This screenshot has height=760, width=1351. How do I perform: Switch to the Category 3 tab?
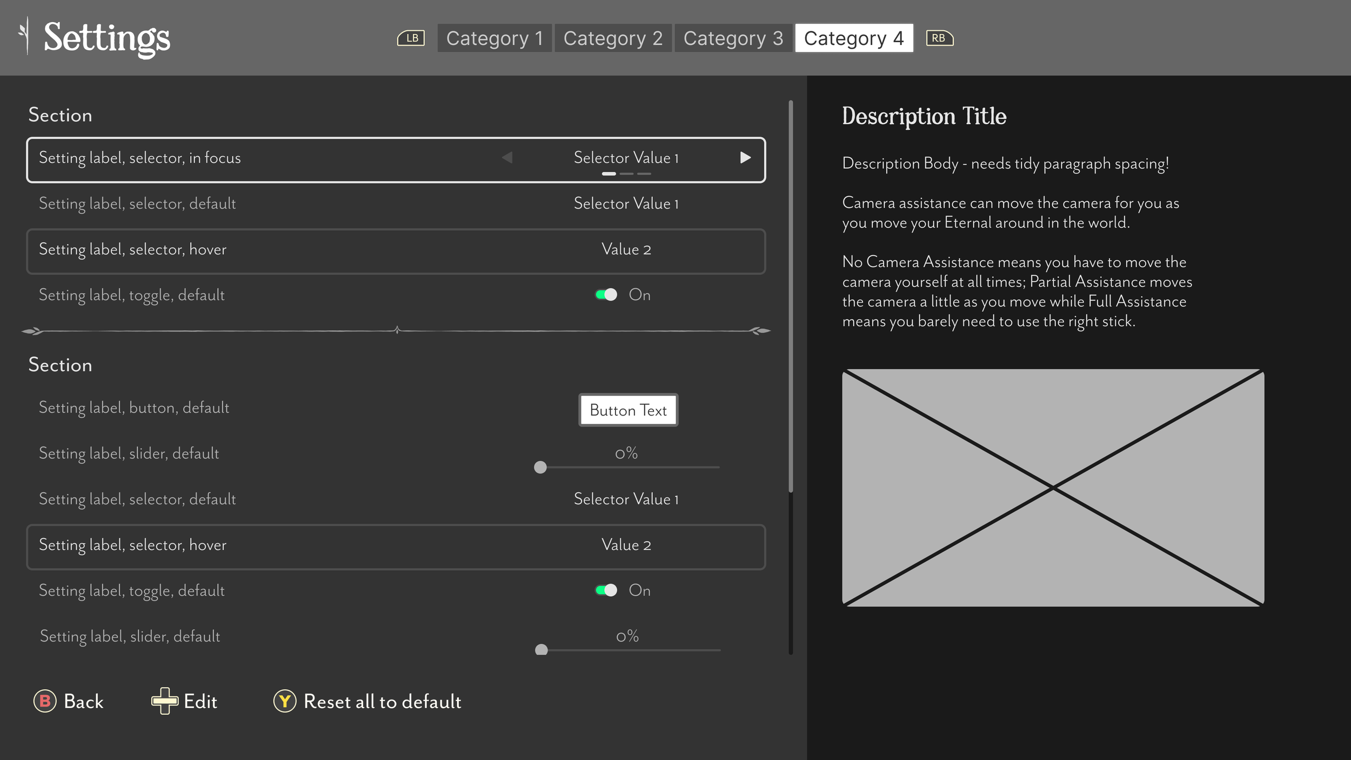click(x=733, y=38)
